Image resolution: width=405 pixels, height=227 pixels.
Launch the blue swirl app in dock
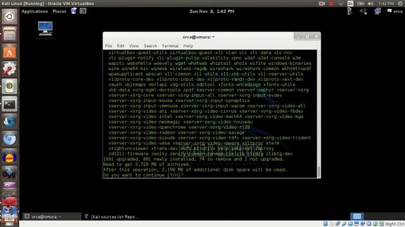click(x=9, y=122)
